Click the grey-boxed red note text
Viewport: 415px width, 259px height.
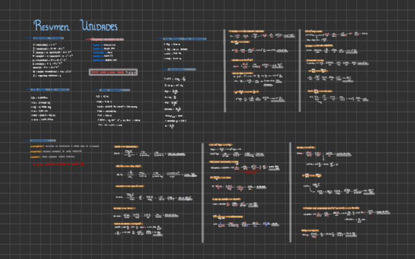coord(113,72)
